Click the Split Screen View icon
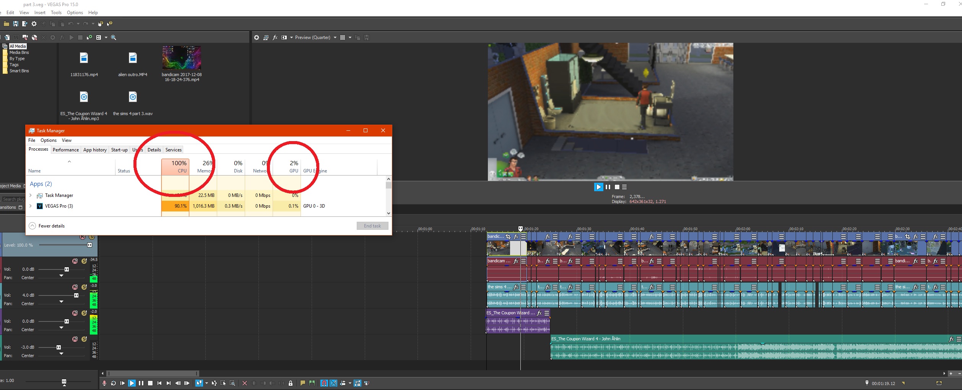The width and height of the screenshot is (962, 390). tap(284, 37)
